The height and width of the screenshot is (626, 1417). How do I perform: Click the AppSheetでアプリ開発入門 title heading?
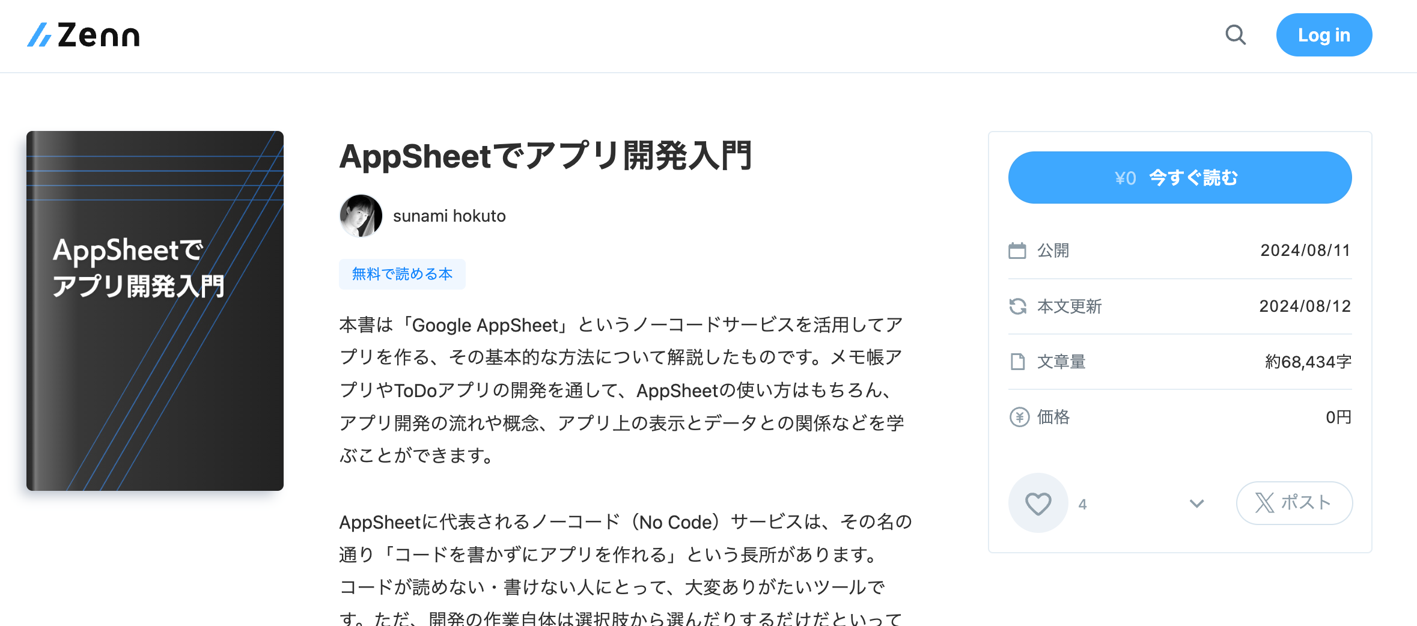pos(547,158)
